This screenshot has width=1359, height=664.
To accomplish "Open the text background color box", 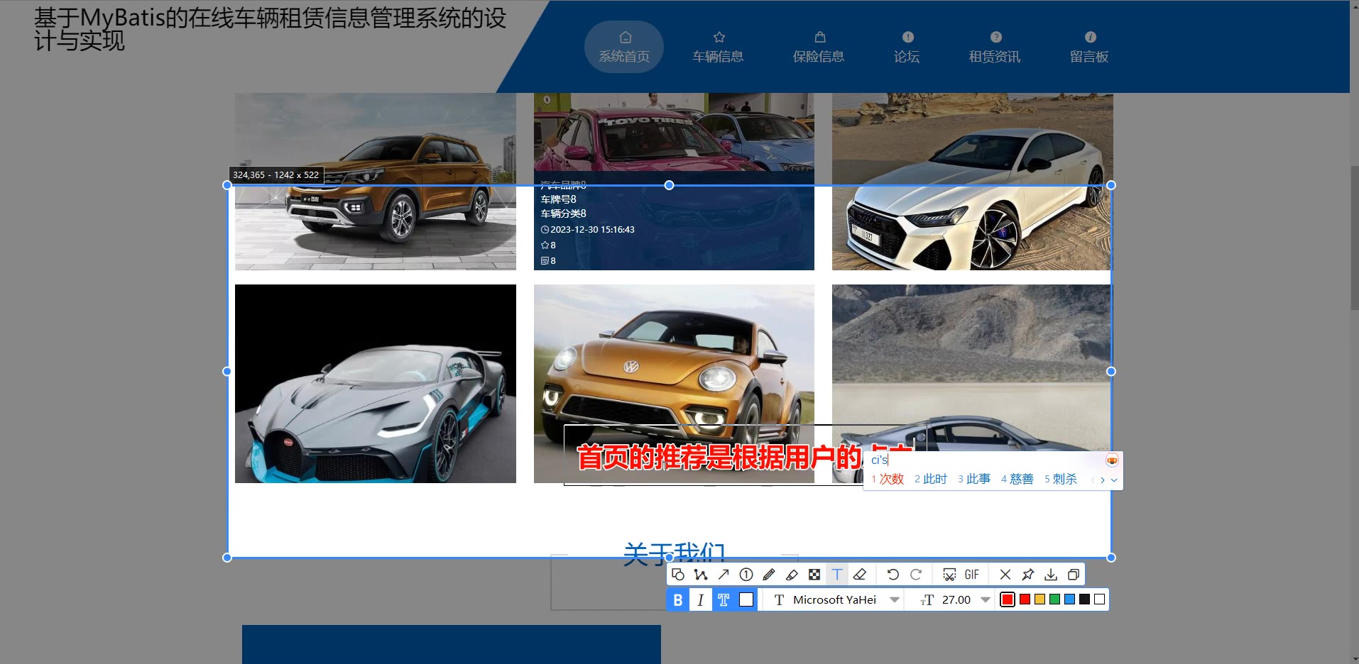I will point(746,600).
